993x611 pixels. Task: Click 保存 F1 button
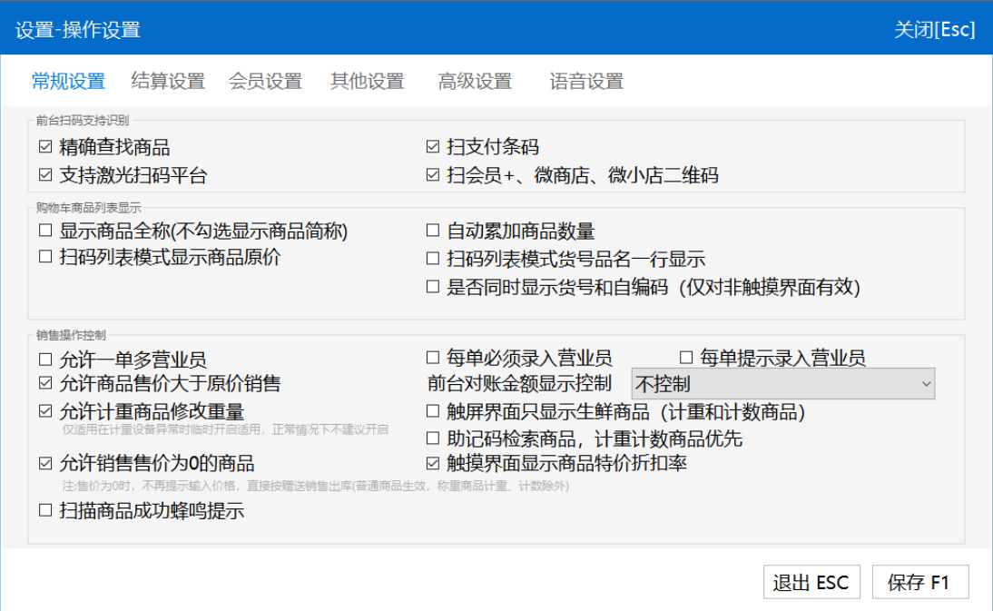tap(920, 582)
